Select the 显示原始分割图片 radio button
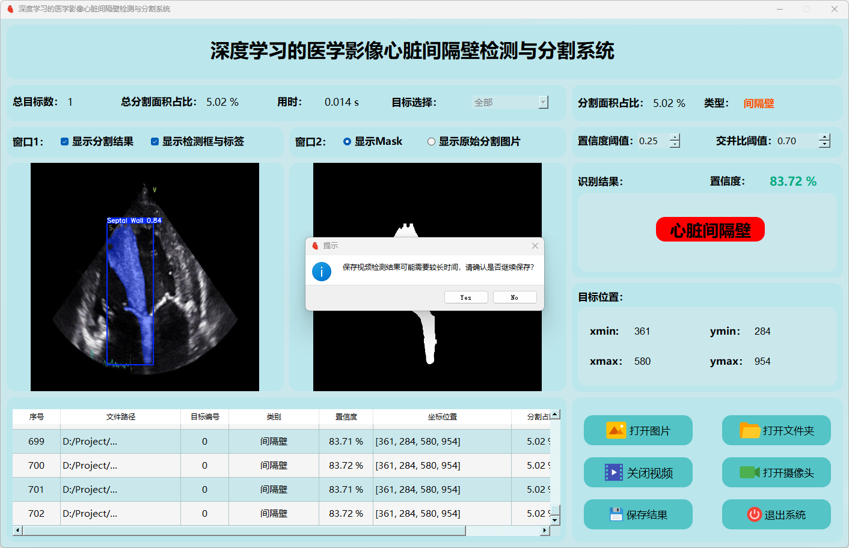 431,142
